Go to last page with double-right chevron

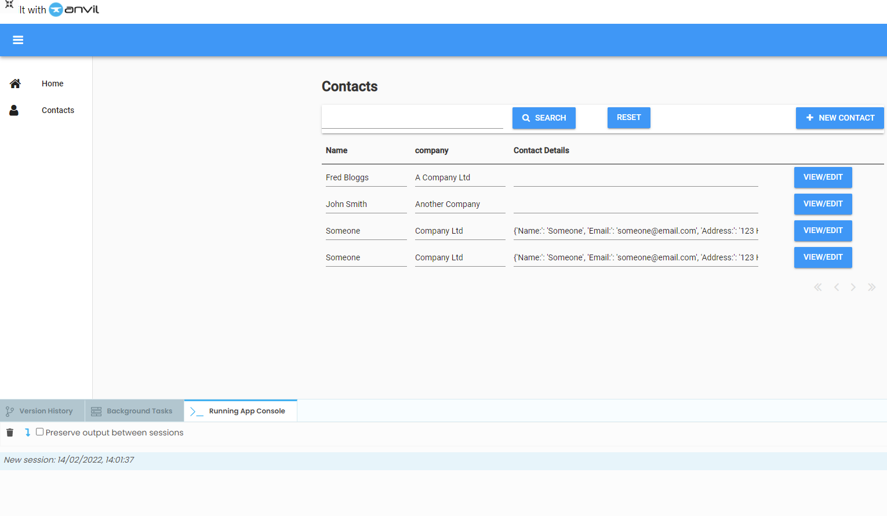pyautogui.click(x=871, y=287)
